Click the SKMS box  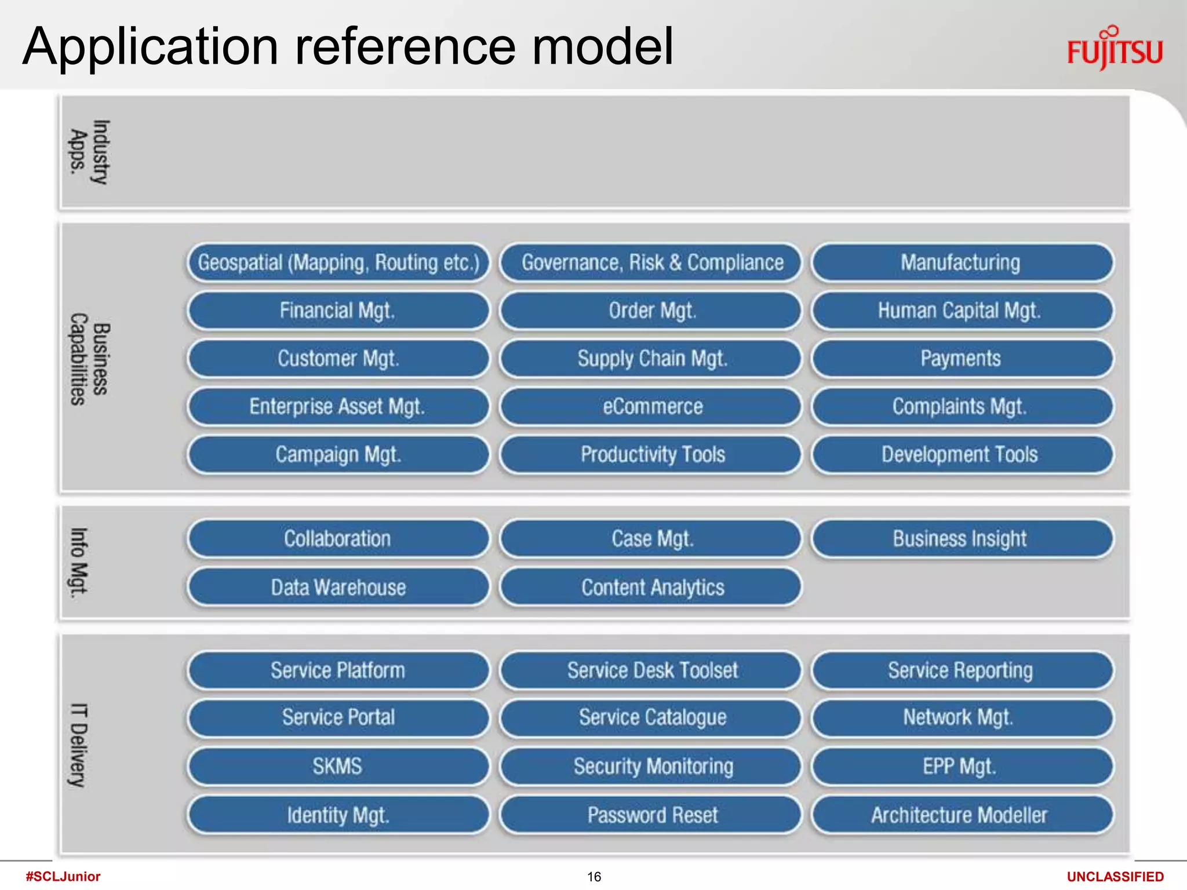click(338, 767)
